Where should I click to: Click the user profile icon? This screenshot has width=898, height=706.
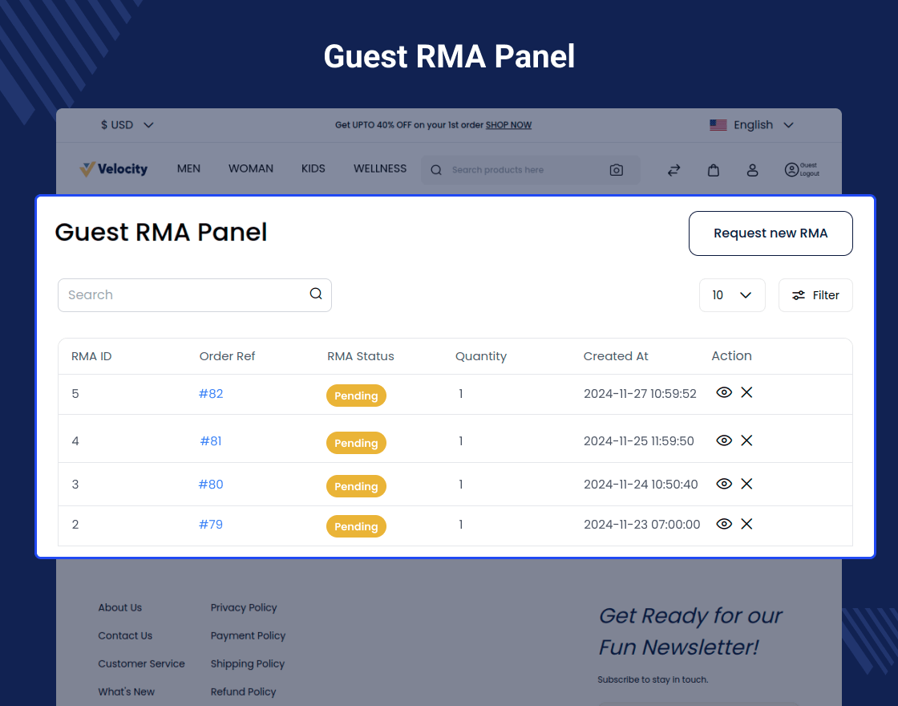(x=752, y=170)
